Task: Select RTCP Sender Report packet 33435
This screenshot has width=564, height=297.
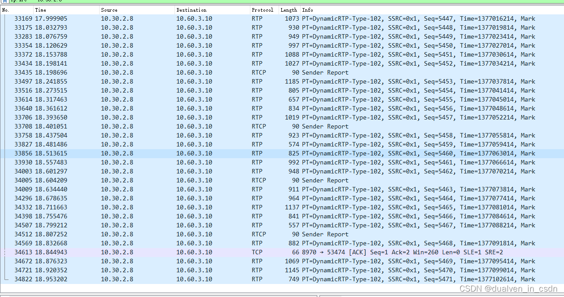Action: (179, 72)
